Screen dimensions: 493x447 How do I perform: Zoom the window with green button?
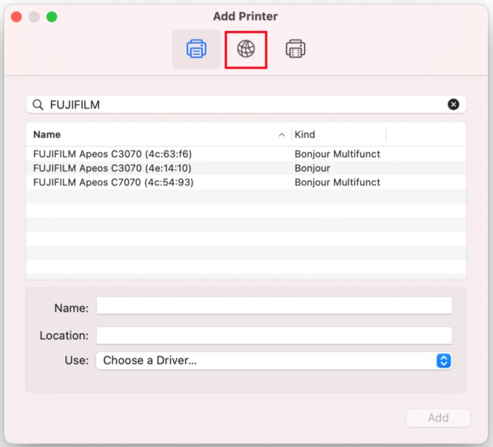coord(52,17)
